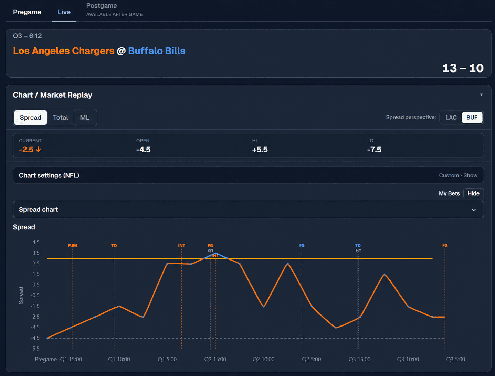This screenshot has width=495, height=376.
Task: Open the Postgame tab
Action: [x=114, y=10]
